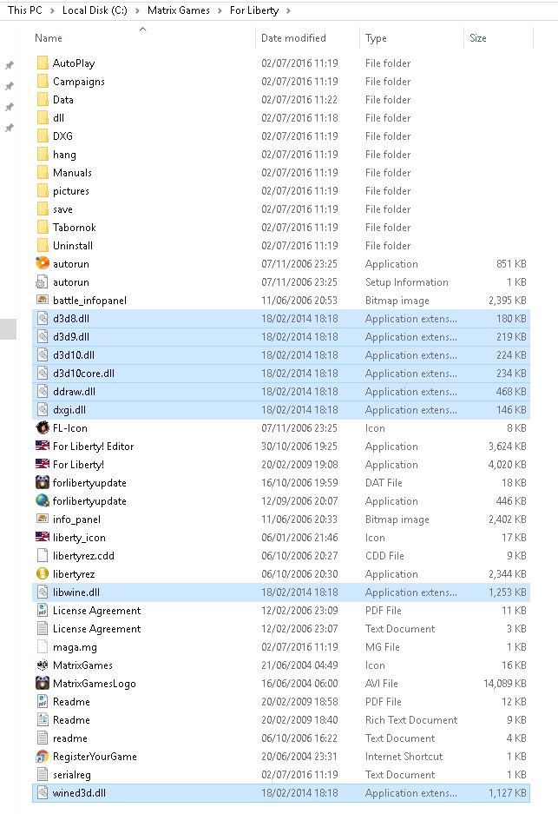This screenshot has height=814, width=558.
Task: Click the For Liberty breadcrumb segment
Action: point(254,10)
